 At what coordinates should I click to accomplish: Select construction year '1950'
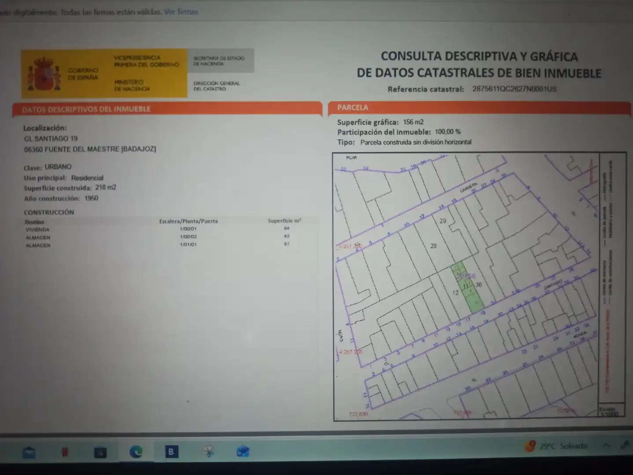tap(91, 198)
